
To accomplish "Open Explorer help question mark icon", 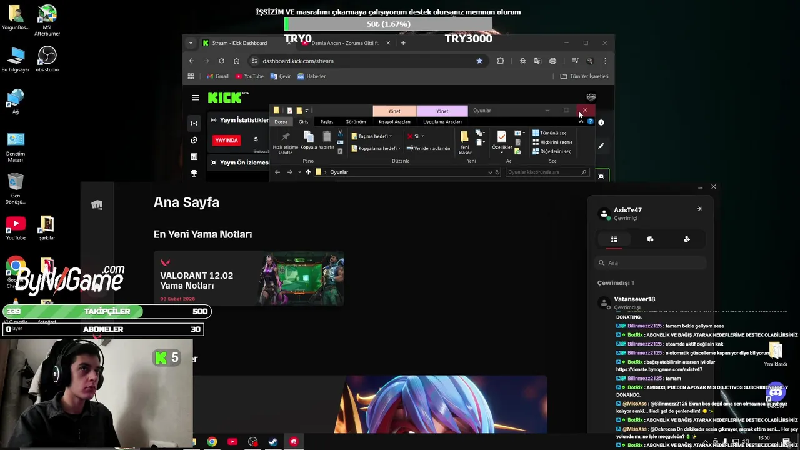I will coord(590,121).
